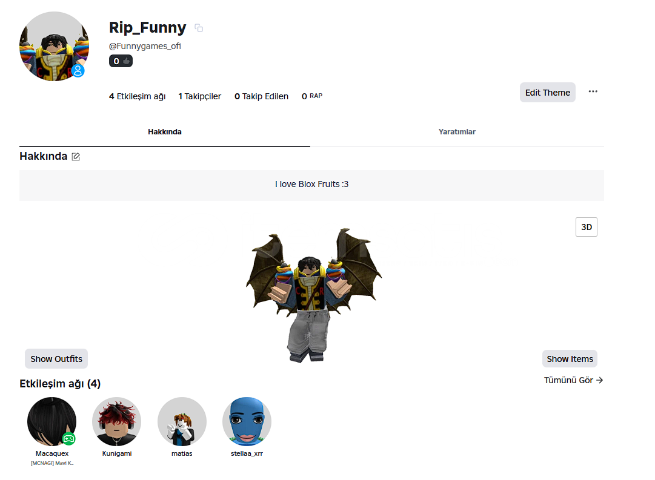Copy the Rip_Funny display name icon
Viewport: 655px width, 480px height.
tap(199, 28)
